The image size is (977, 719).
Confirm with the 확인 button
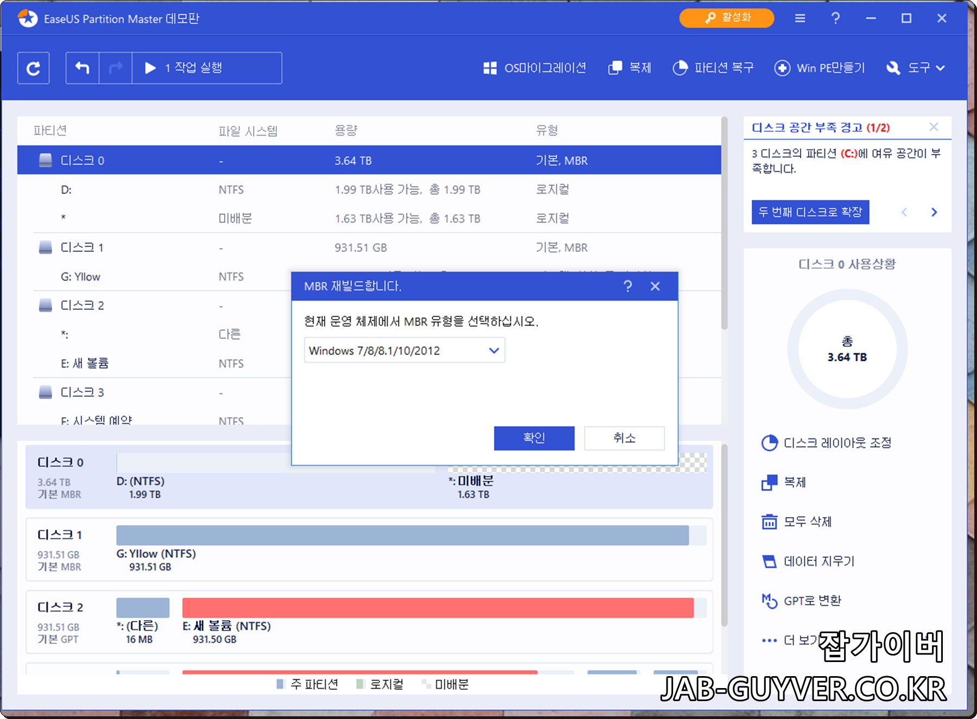534,438
